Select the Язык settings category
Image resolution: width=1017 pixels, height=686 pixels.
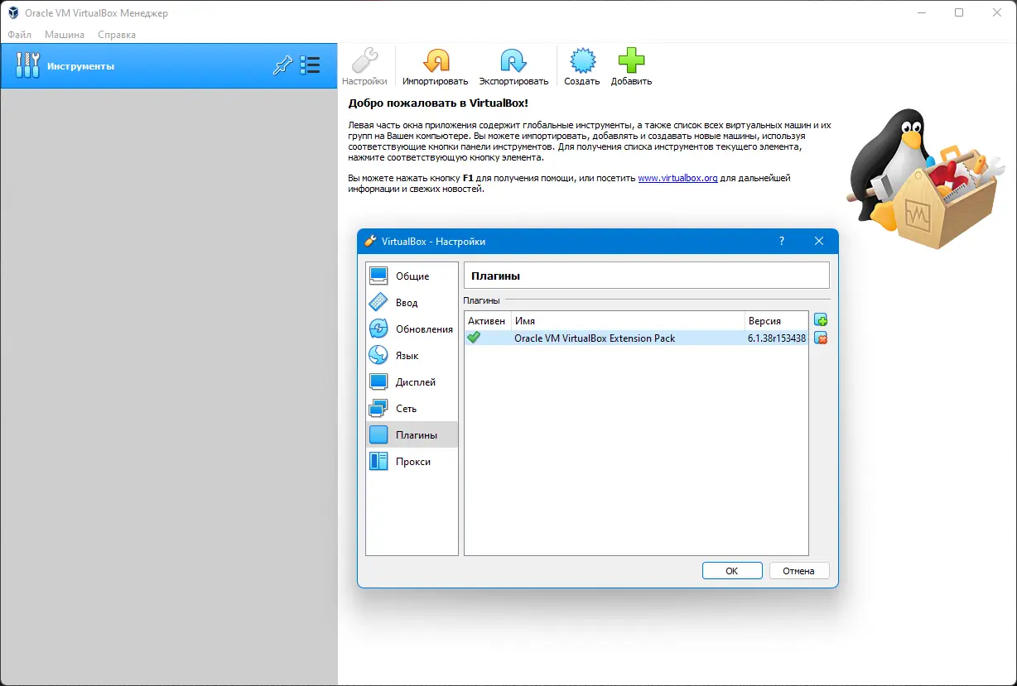coord(412,355)
